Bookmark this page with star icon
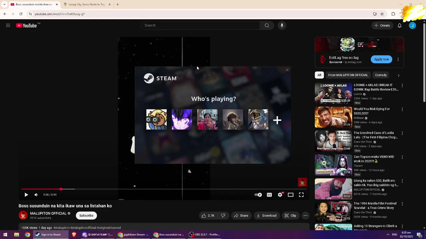The height and width of the screenshot is (239, 426). 382,14
